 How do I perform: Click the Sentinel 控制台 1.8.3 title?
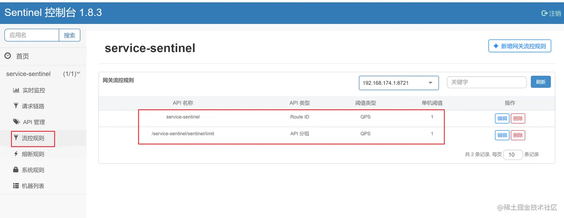coord(53,12)
